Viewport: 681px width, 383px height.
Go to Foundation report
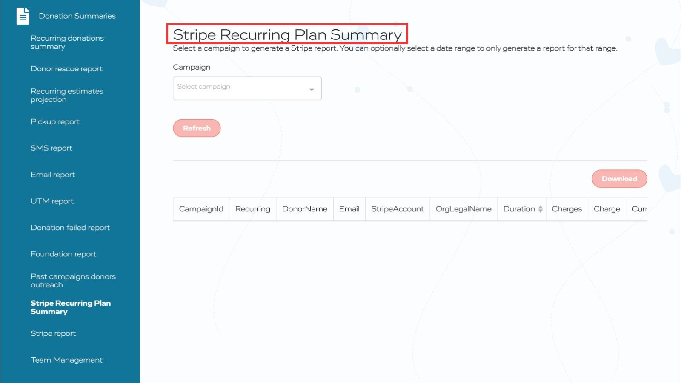tap(63, 254)
